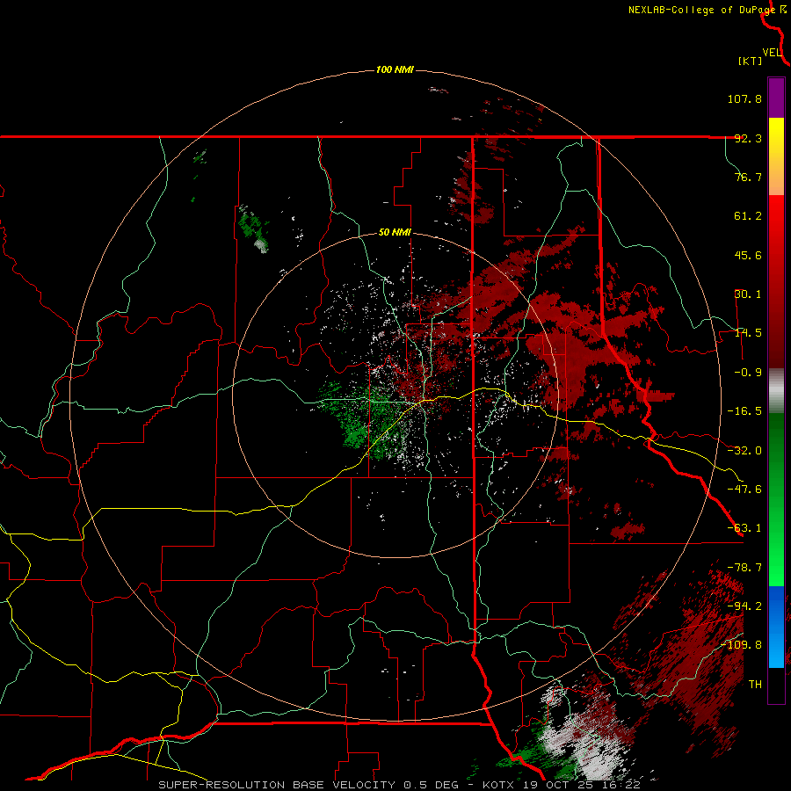This screenshot has width=791, height=791.
Task: Click the SUPER-RESOLUTION BASE VELOCITY caption text
Action: click(x=278, y=785)
